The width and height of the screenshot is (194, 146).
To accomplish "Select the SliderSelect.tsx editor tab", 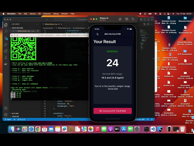I will click(52, 24).
